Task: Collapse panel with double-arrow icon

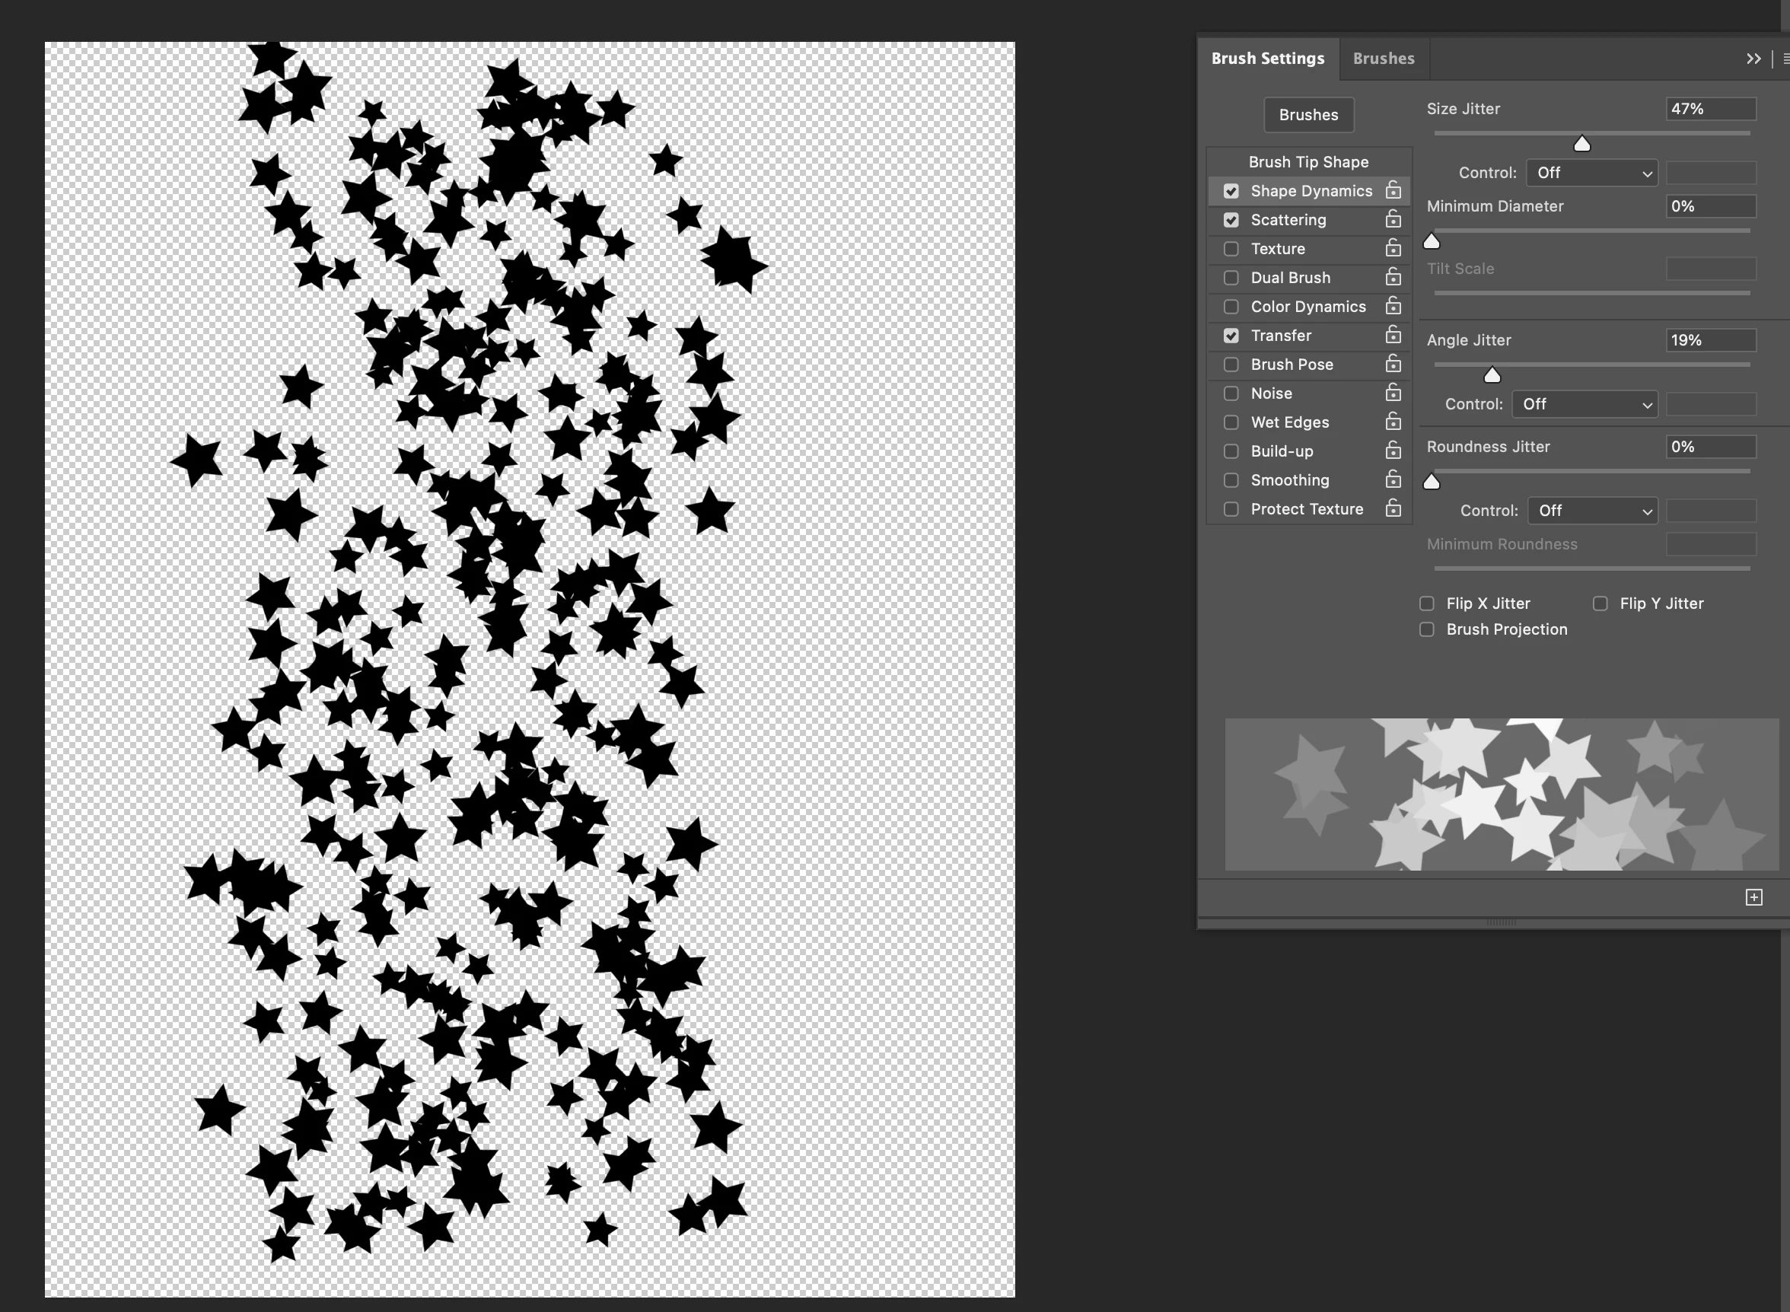Action: coord(1753,59)
